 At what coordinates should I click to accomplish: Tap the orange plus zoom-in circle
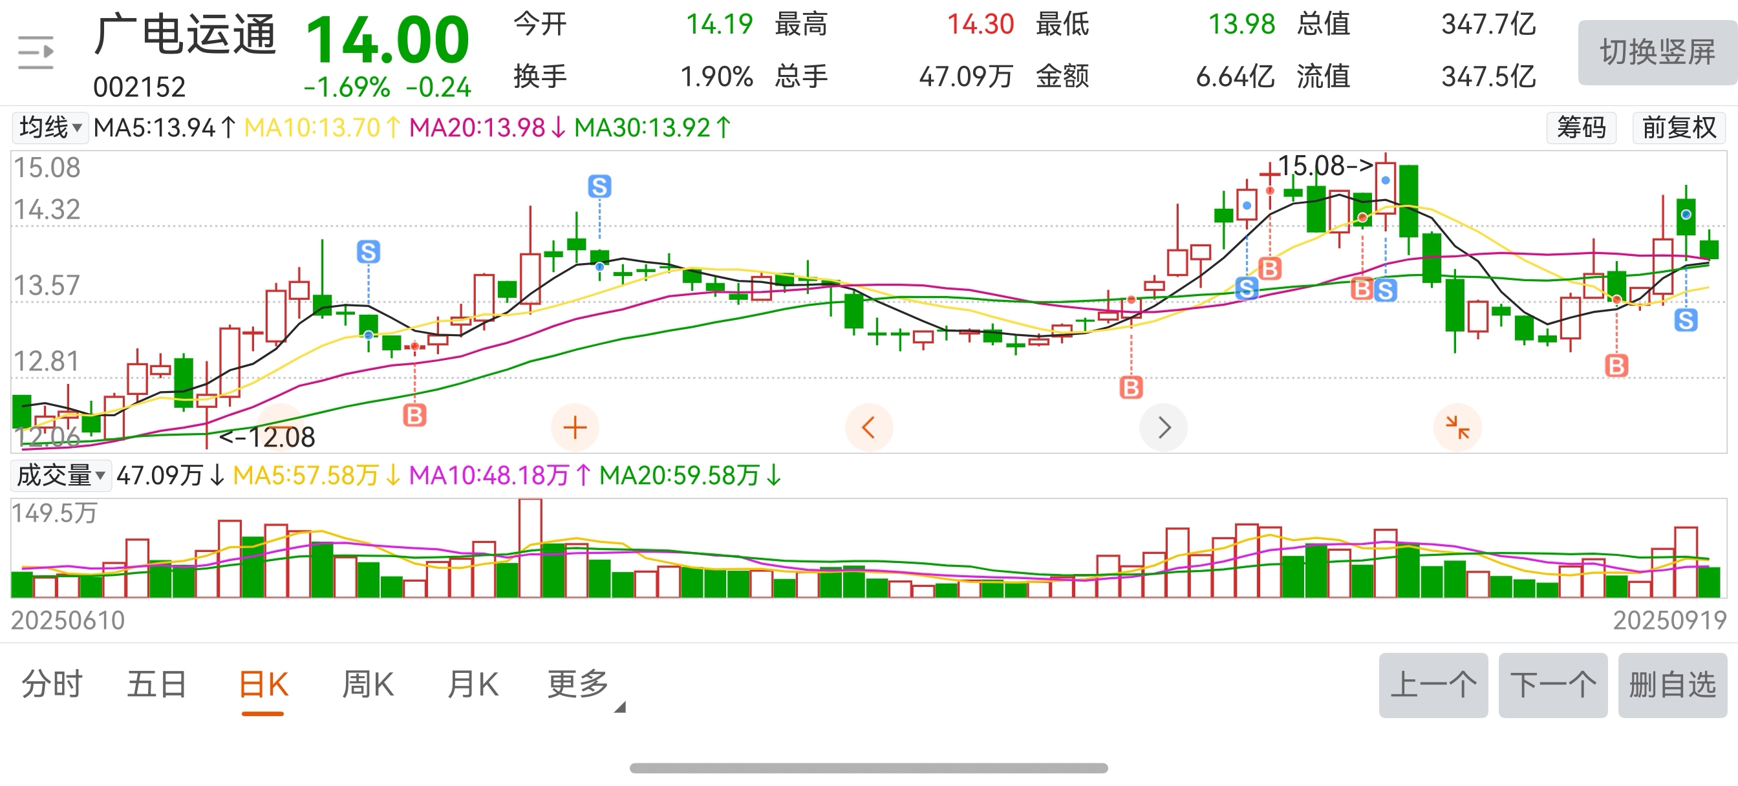tap(575, 428)
